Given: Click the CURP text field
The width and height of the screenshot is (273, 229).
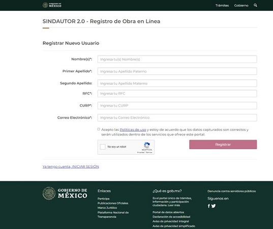Looking at the screenshot, I should point(177,106).
